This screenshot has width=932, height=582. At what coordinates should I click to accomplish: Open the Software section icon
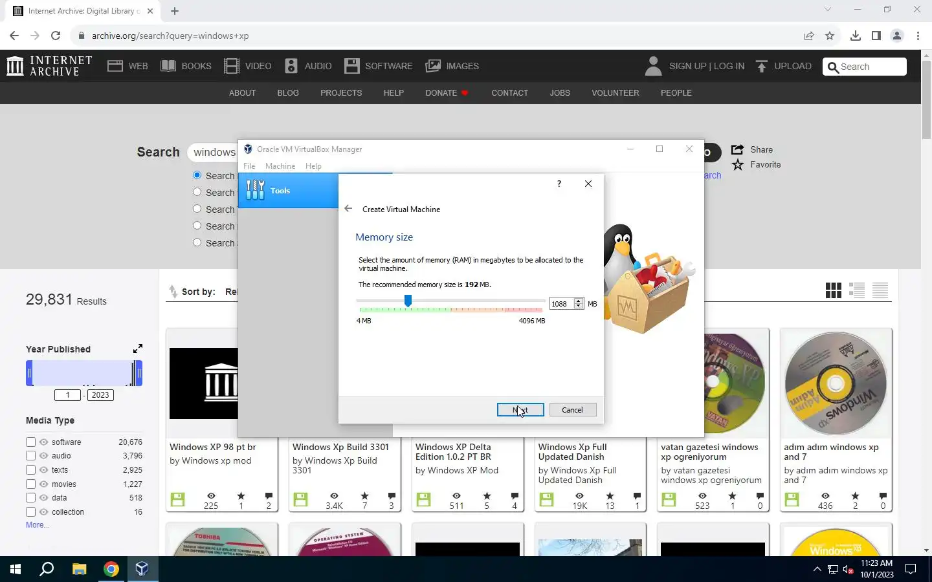point(351,66)
